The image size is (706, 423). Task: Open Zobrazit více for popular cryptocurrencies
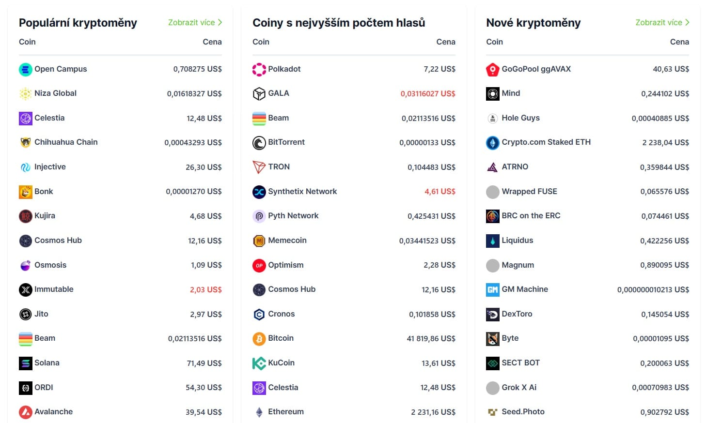tap(191, 22)
